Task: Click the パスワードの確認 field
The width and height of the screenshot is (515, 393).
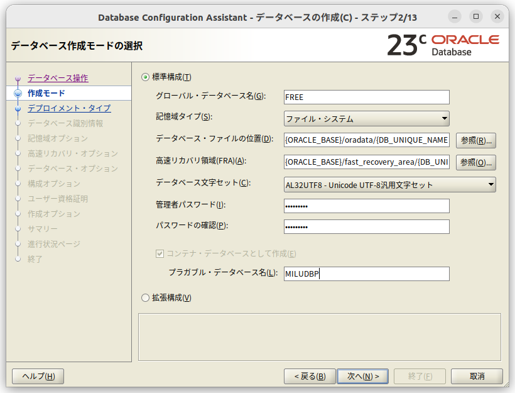Action: click(366, 226)
